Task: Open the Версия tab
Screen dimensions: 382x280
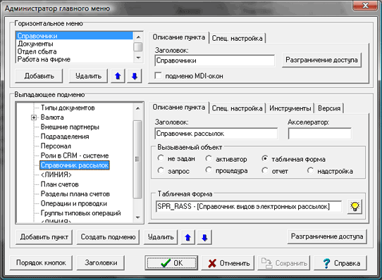Action: (329, 108)
